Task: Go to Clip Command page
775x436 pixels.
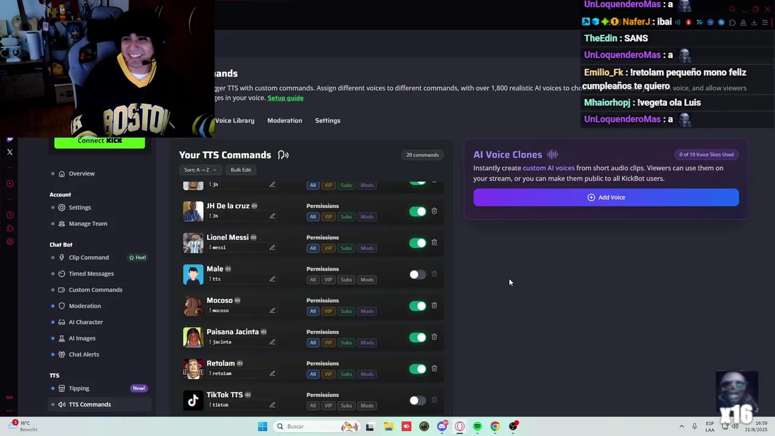Action: click(88, 257)
